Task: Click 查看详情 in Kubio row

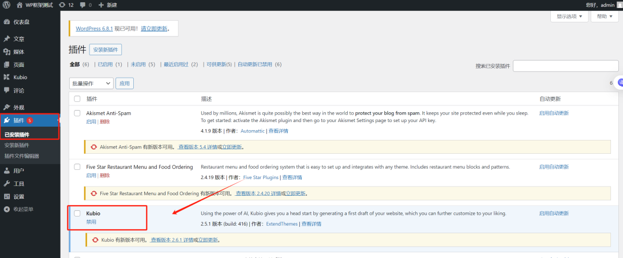Action: (x=311, y=224)
